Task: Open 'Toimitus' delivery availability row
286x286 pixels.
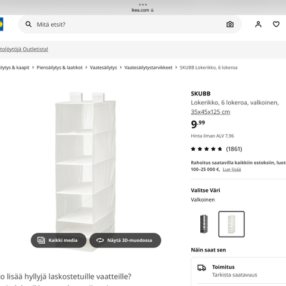Action: [238, 271]
